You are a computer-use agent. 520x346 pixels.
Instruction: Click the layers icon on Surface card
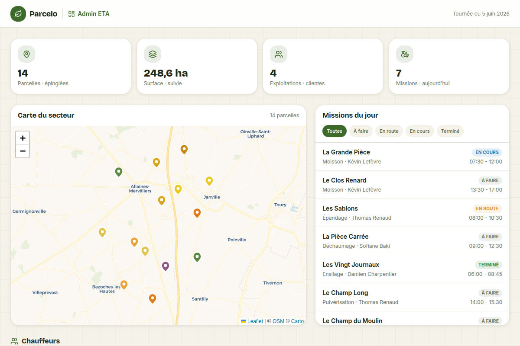pyautogui.click(x=153, y=54)
